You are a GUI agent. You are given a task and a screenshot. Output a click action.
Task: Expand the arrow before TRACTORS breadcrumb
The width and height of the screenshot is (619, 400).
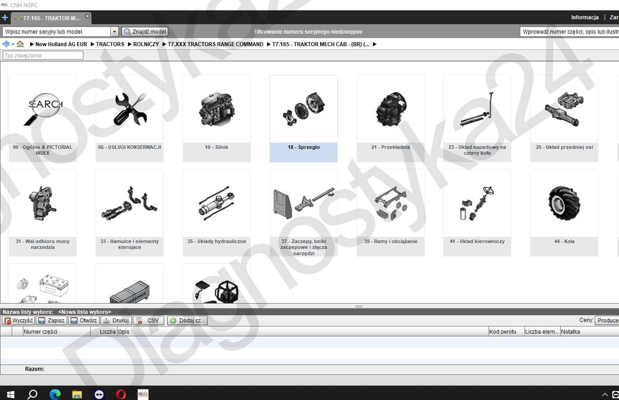click(92, 44)
